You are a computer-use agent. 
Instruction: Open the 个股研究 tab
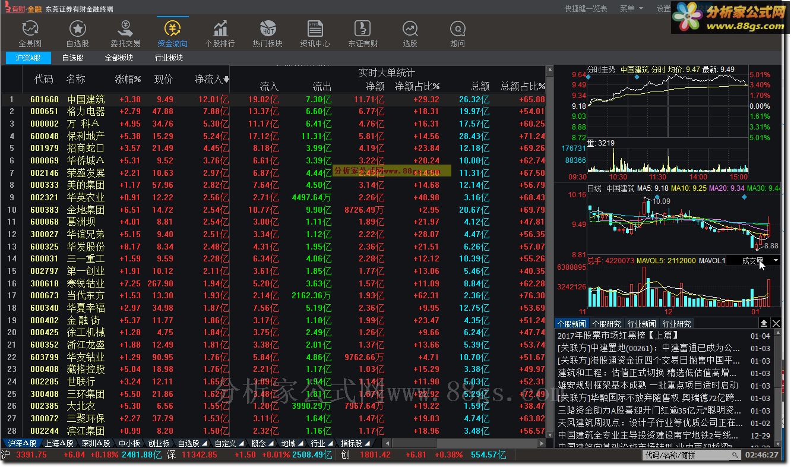point(606,324)
